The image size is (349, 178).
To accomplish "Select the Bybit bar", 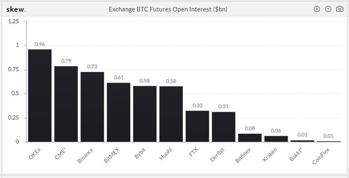I will (145, 114).
